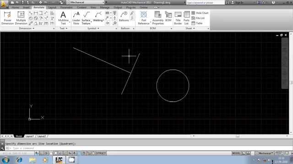Click the wrench icon beside command line

click(2, 148)
